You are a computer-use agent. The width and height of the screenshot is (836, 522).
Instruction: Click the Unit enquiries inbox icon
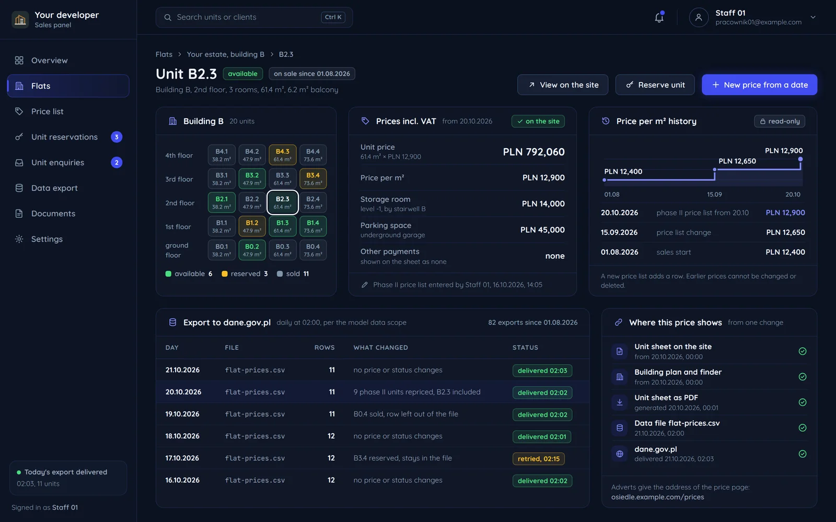pyautogui.click(x=19, y=163)
